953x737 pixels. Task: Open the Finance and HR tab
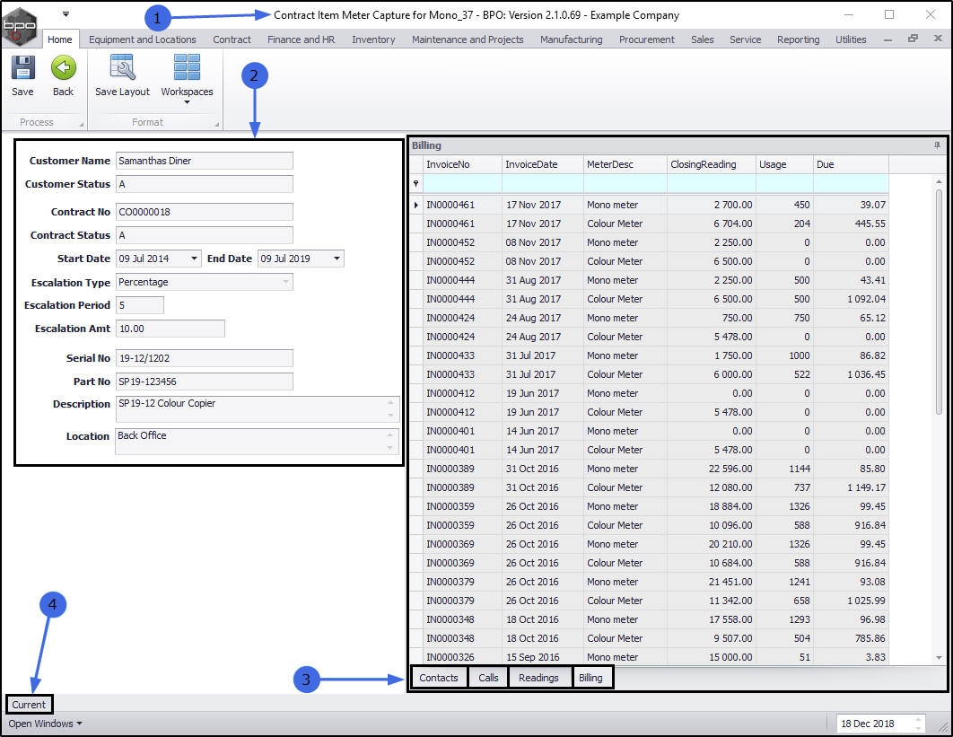point(301,39)
